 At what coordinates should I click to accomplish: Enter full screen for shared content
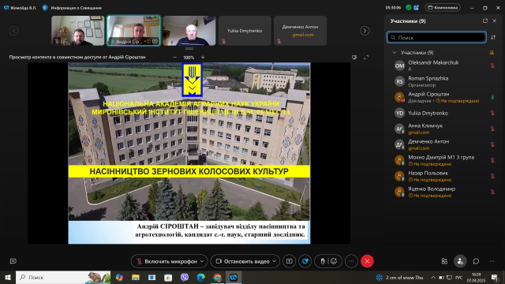(366, 58)
